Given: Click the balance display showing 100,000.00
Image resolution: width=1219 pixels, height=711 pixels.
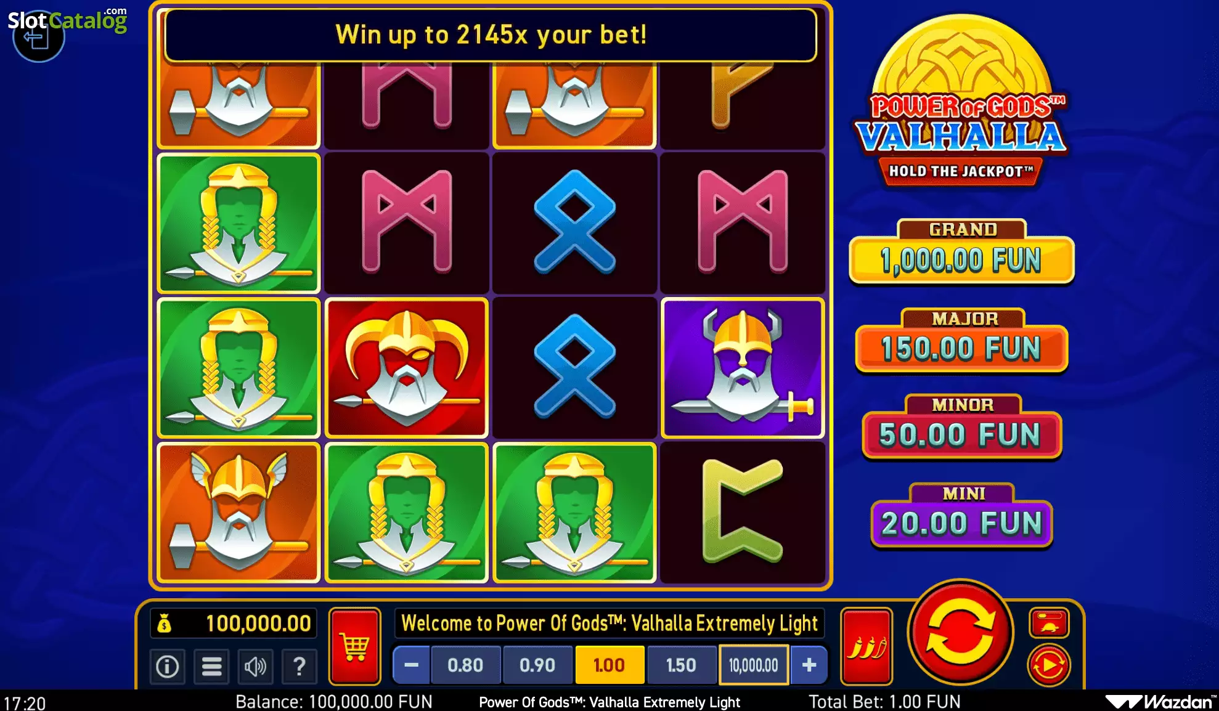Looking at the screenshot, I should tap(234, 624).
